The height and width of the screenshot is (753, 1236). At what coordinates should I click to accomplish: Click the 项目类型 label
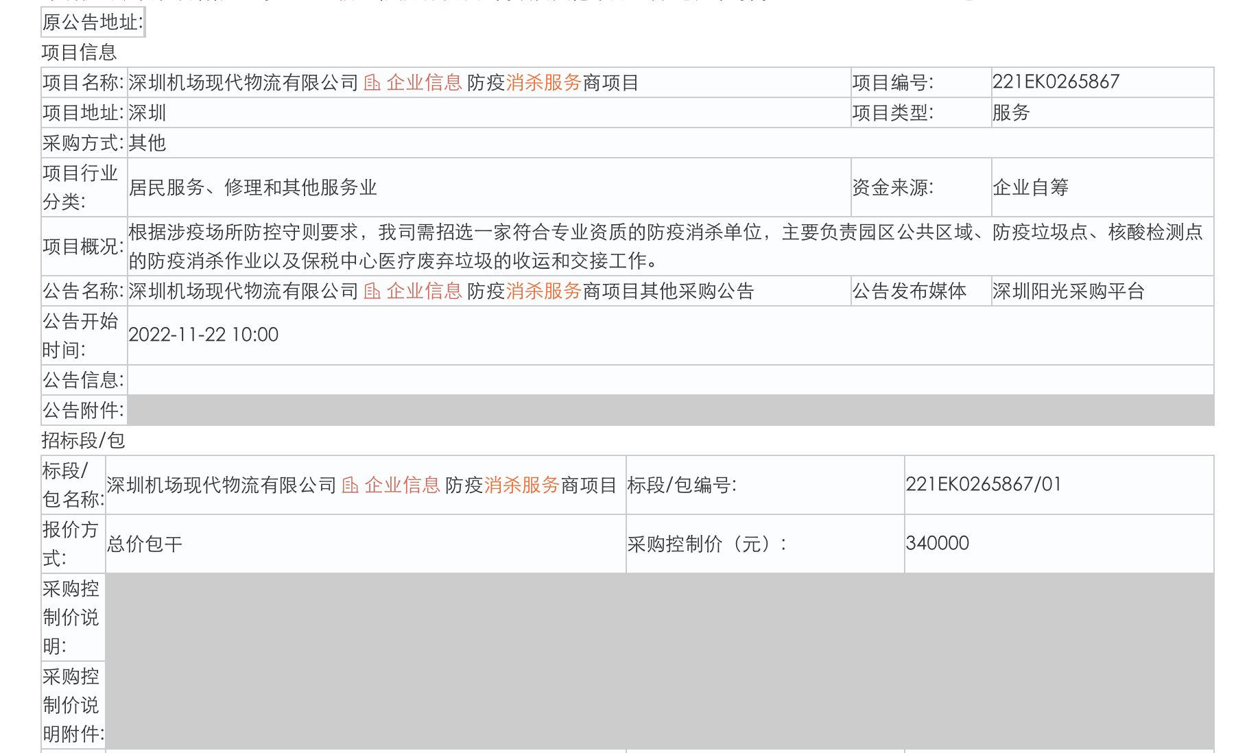[x=892, y=113]
